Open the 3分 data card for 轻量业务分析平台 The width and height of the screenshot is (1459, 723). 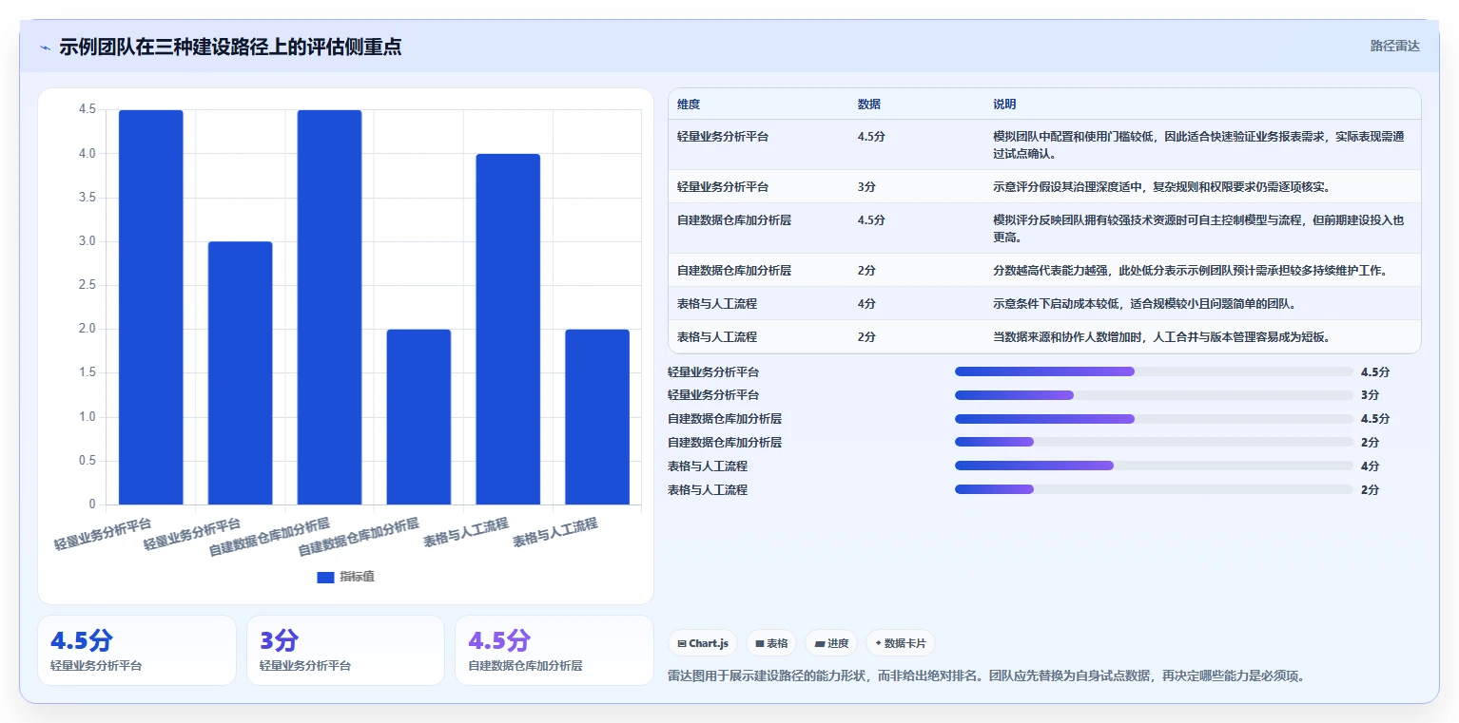(345, 650)
